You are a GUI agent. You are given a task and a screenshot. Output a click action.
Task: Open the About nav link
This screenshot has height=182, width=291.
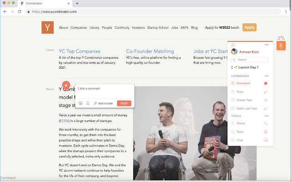click(63, 27)
